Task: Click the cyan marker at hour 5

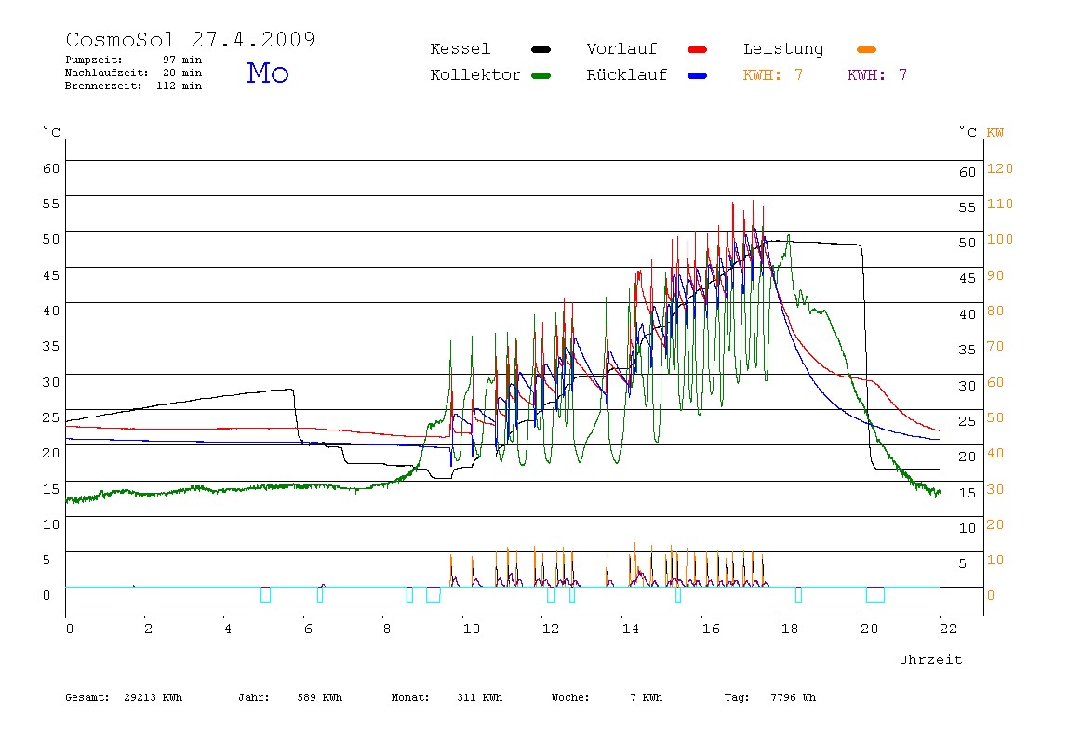Action: coord(266,594)
